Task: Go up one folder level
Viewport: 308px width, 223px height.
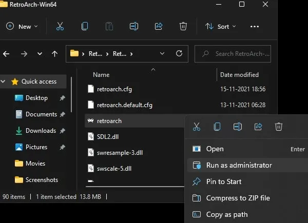Action: coord(54,54)
